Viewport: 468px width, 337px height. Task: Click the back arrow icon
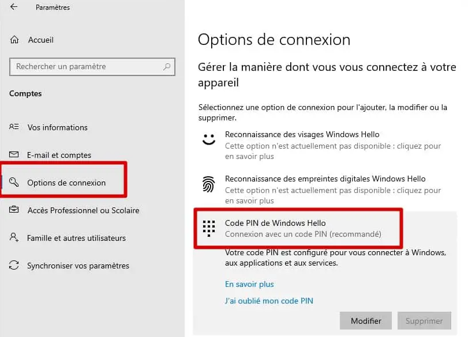point(14,7)
